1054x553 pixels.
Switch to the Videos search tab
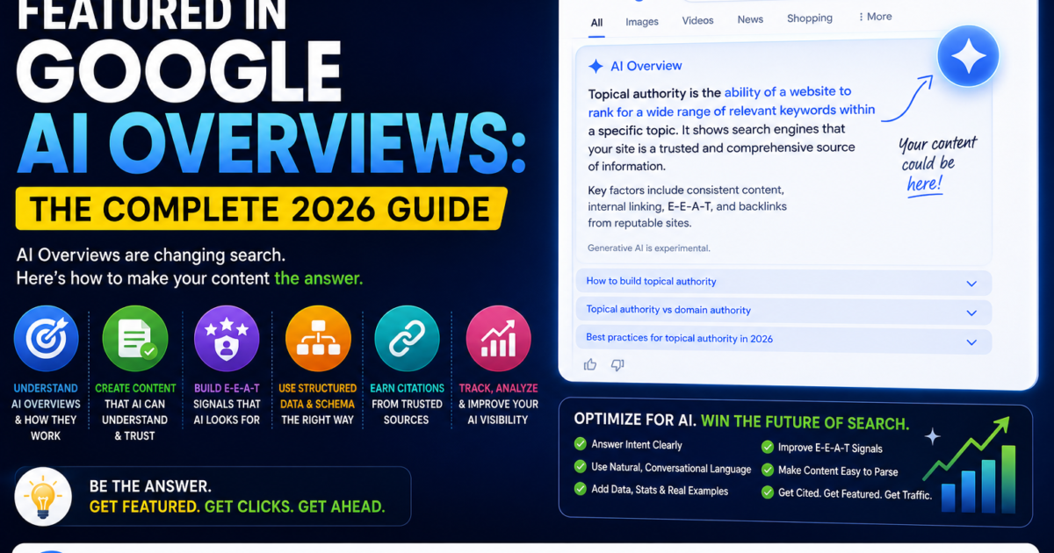click(x=697, y=20)
